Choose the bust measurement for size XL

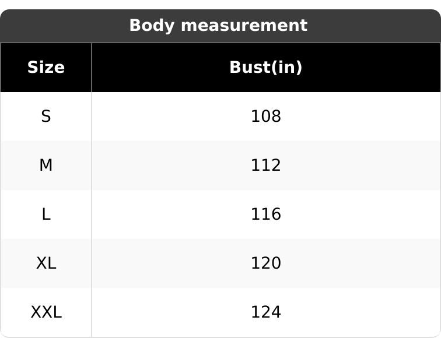tap(265, 263)
